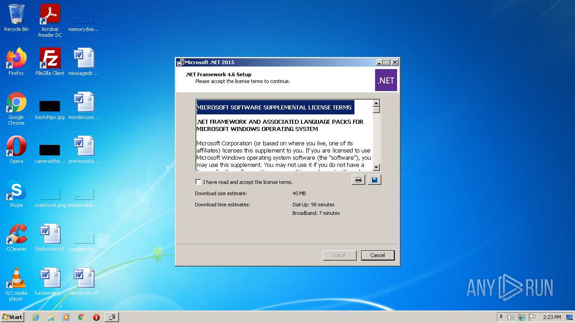Screen dimensions: 575x323
Task: Select the VLC media player desktop icon
Action: [x=16, y=285]
